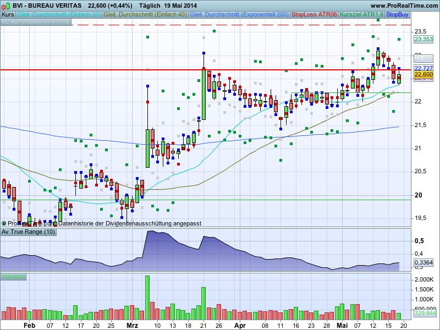
Task: Open Gleit. Durchschnitt (Exponentiell 200) label
Action: (x=239, y=14)
